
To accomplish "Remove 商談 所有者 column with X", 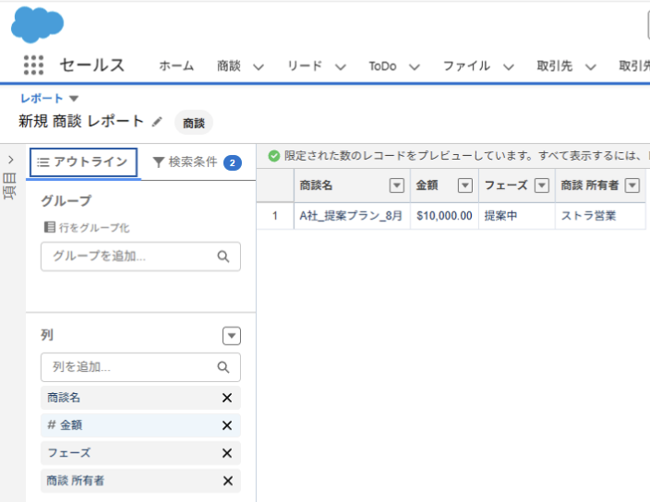I will point(227,481).
